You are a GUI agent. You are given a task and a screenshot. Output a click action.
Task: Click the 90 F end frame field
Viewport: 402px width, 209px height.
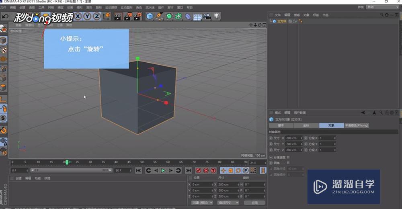123,170
